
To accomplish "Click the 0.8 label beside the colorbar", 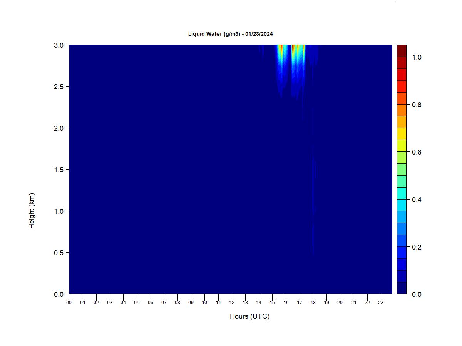I will [417, 105].
